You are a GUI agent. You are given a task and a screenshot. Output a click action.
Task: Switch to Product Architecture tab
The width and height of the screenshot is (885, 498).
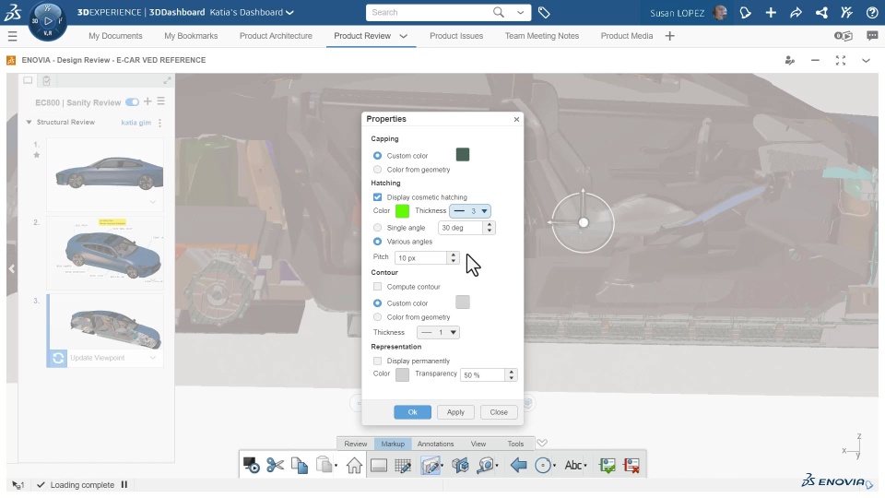click(276, 36)
